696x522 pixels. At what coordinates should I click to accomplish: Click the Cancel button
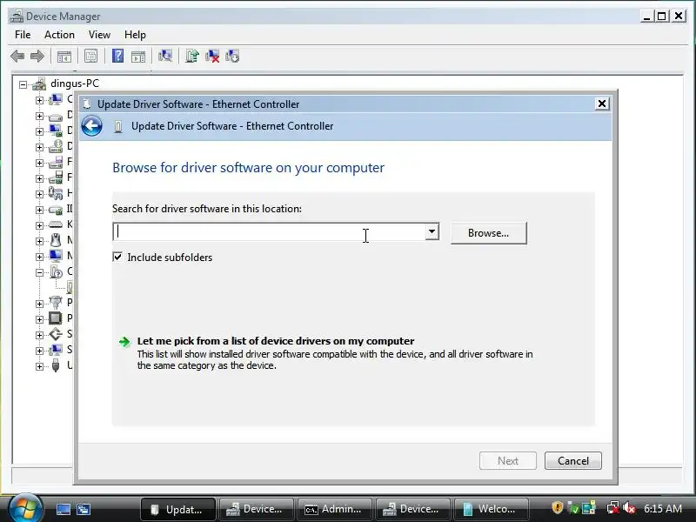coord(573,461)
